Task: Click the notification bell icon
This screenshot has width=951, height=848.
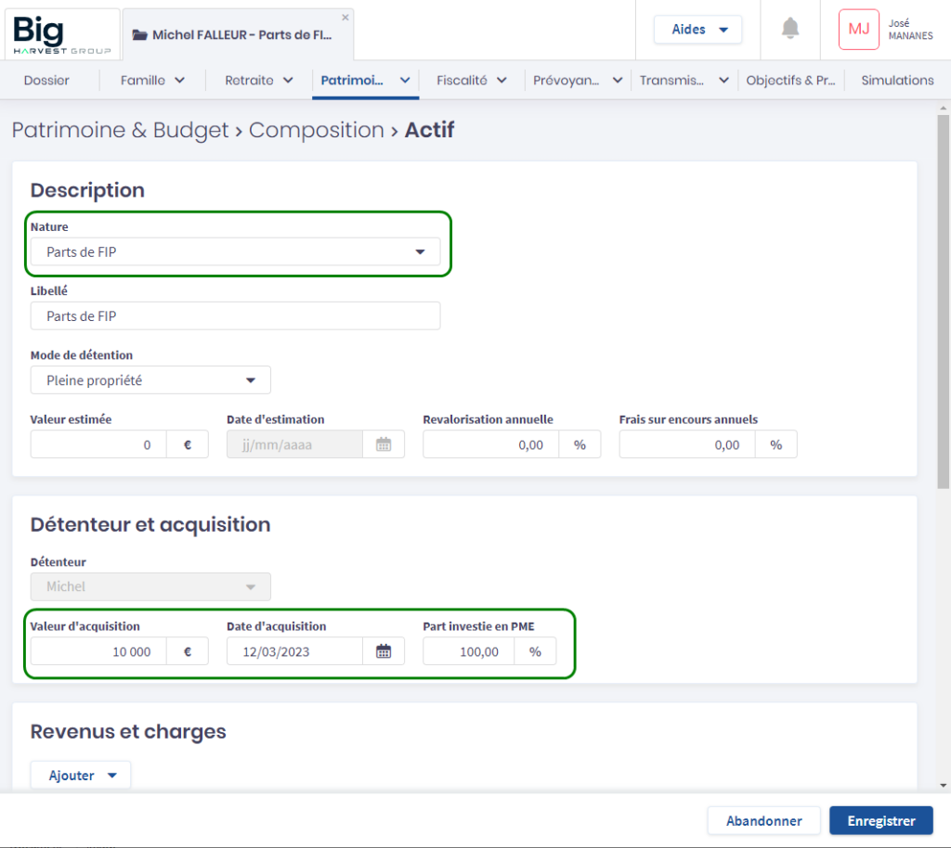Action: click(x=790, y=29)
